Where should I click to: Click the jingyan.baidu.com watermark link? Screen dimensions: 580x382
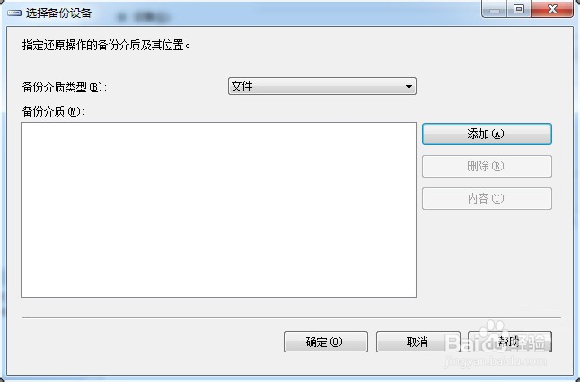point(496,360)
